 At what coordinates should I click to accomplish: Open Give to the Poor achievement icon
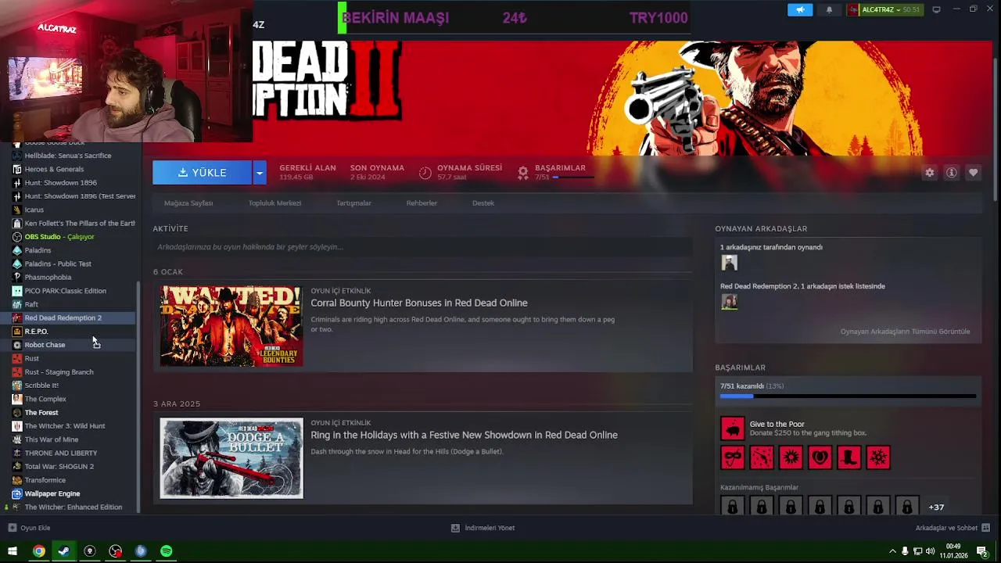coord(733,429)
